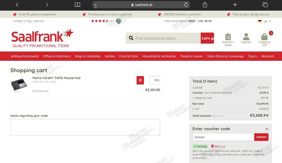282x163 pixels.
Task: Click the free consultation phone number 0800 - 246 48 65
Action: coord(200,21)
